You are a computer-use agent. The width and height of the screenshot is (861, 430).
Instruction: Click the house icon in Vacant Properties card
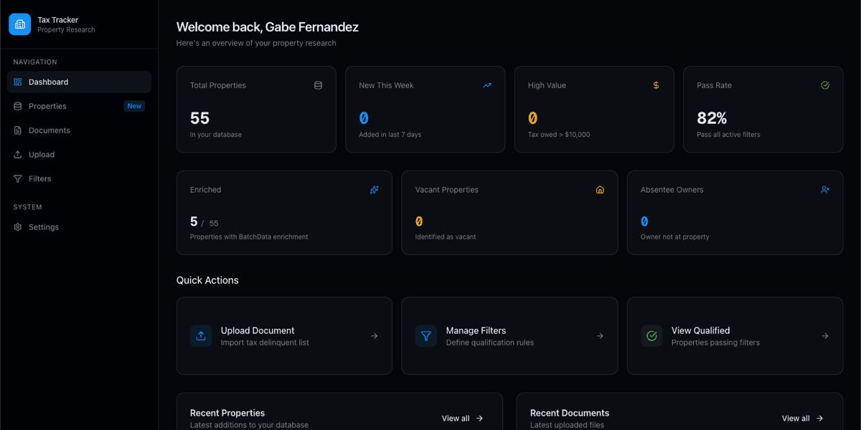tap(600, 190)
